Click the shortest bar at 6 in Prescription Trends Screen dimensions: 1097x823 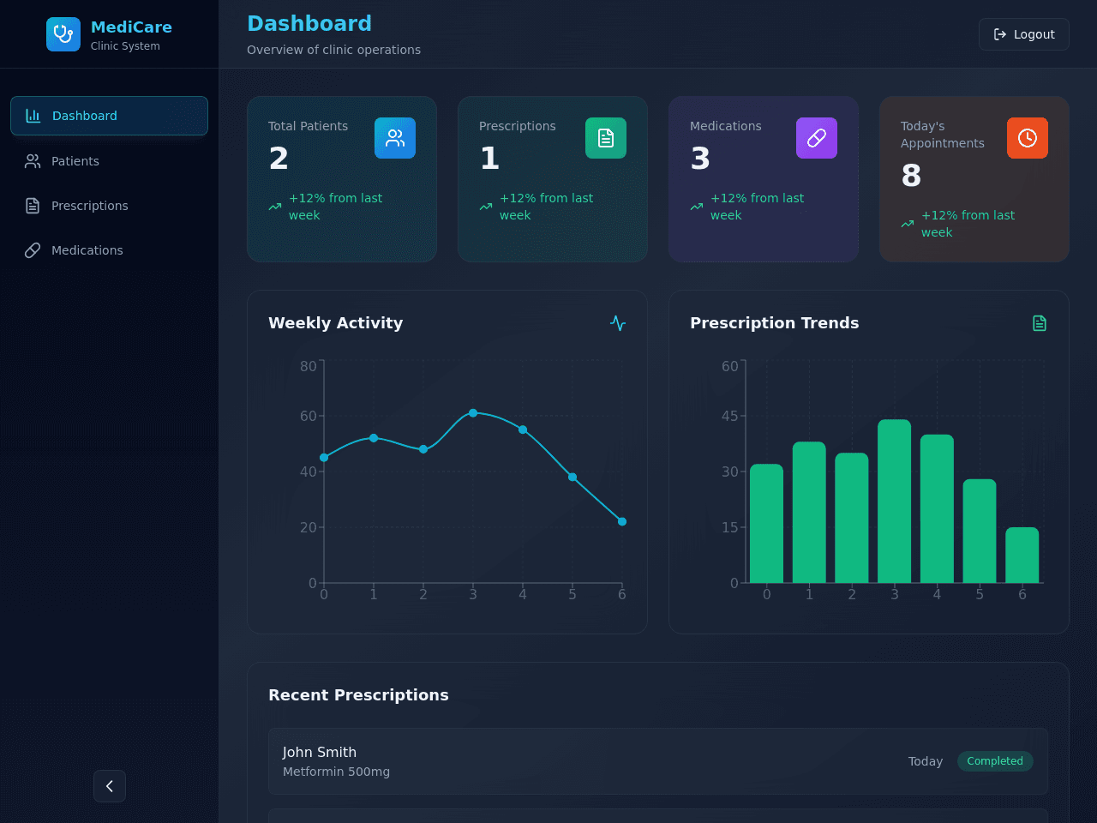(1022, 556)
